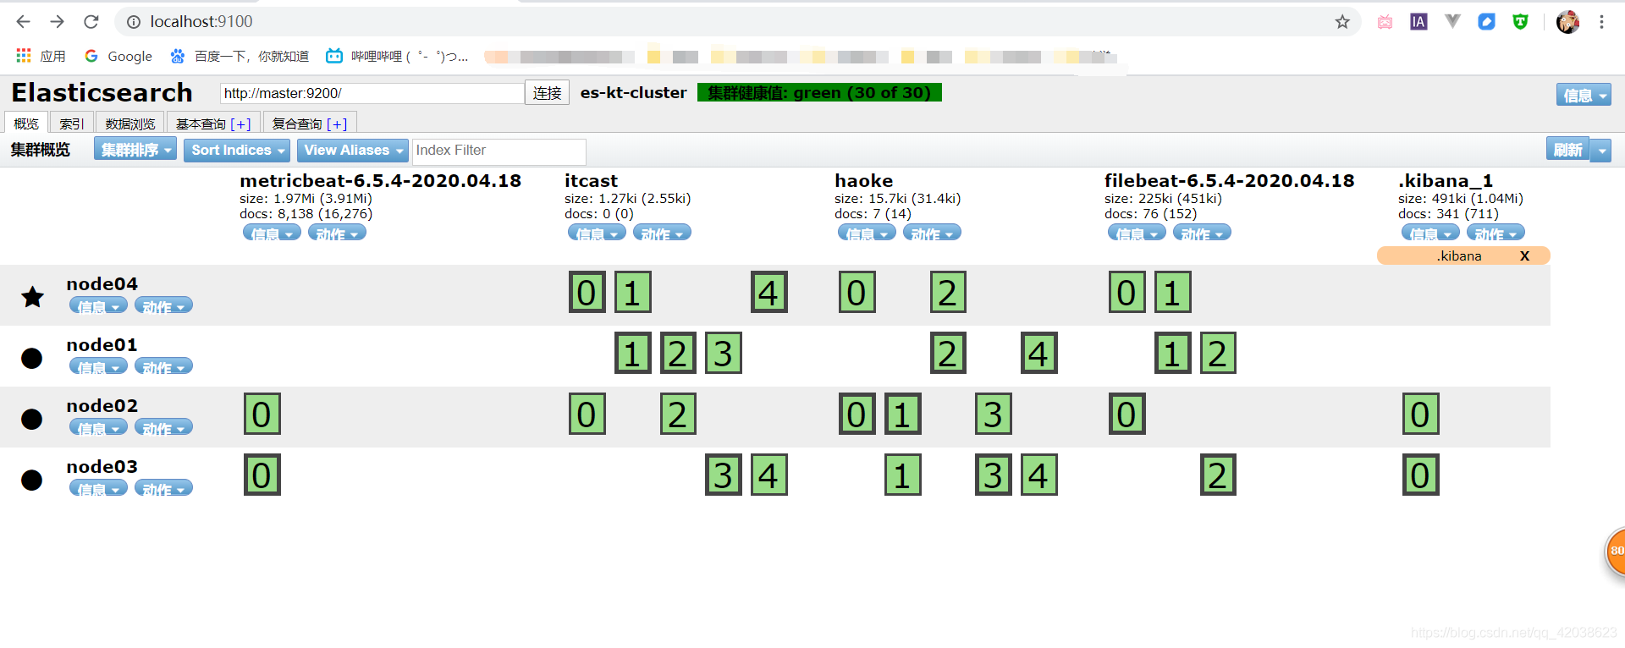
Task: Click the 刷新 refresh button
Action: pyautogui.click(x=1567, y=150)
